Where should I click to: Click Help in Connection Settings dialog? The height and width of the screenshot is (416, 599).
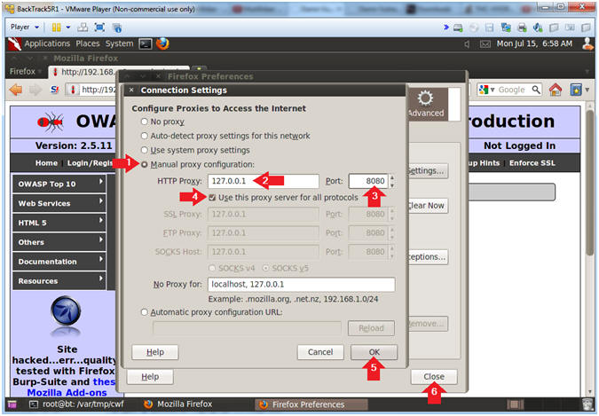(x=155, y=352)
